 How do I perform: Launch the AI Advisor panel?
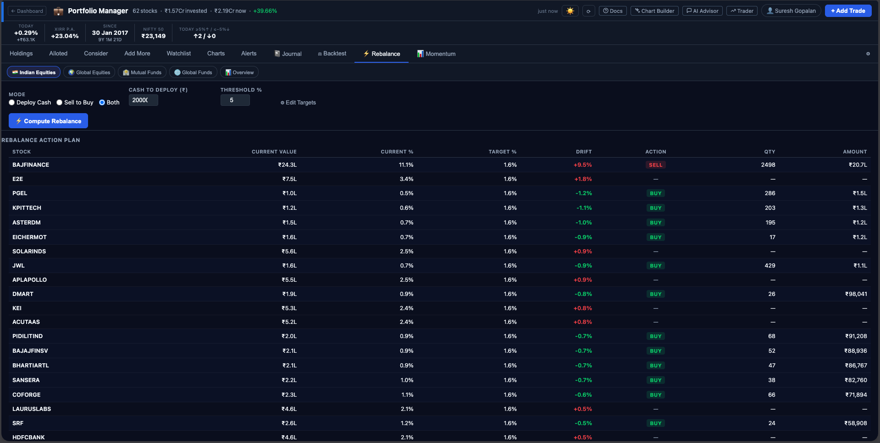[702, 10]
